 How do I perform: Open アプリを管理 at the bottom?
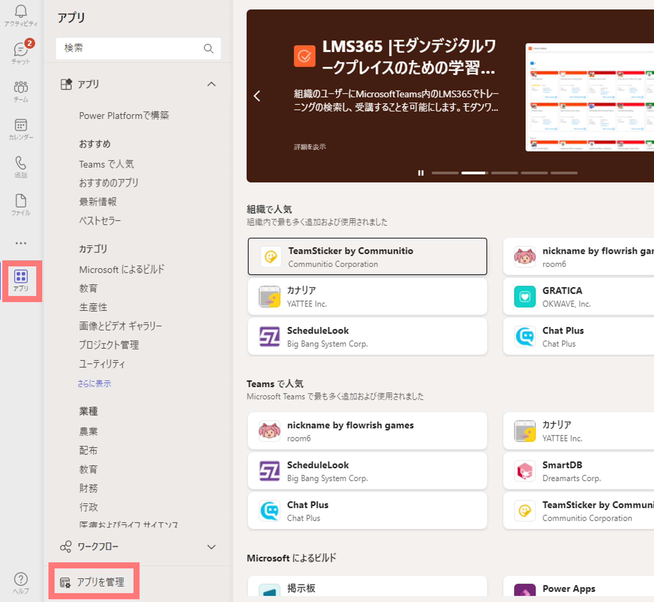[92, 582]
